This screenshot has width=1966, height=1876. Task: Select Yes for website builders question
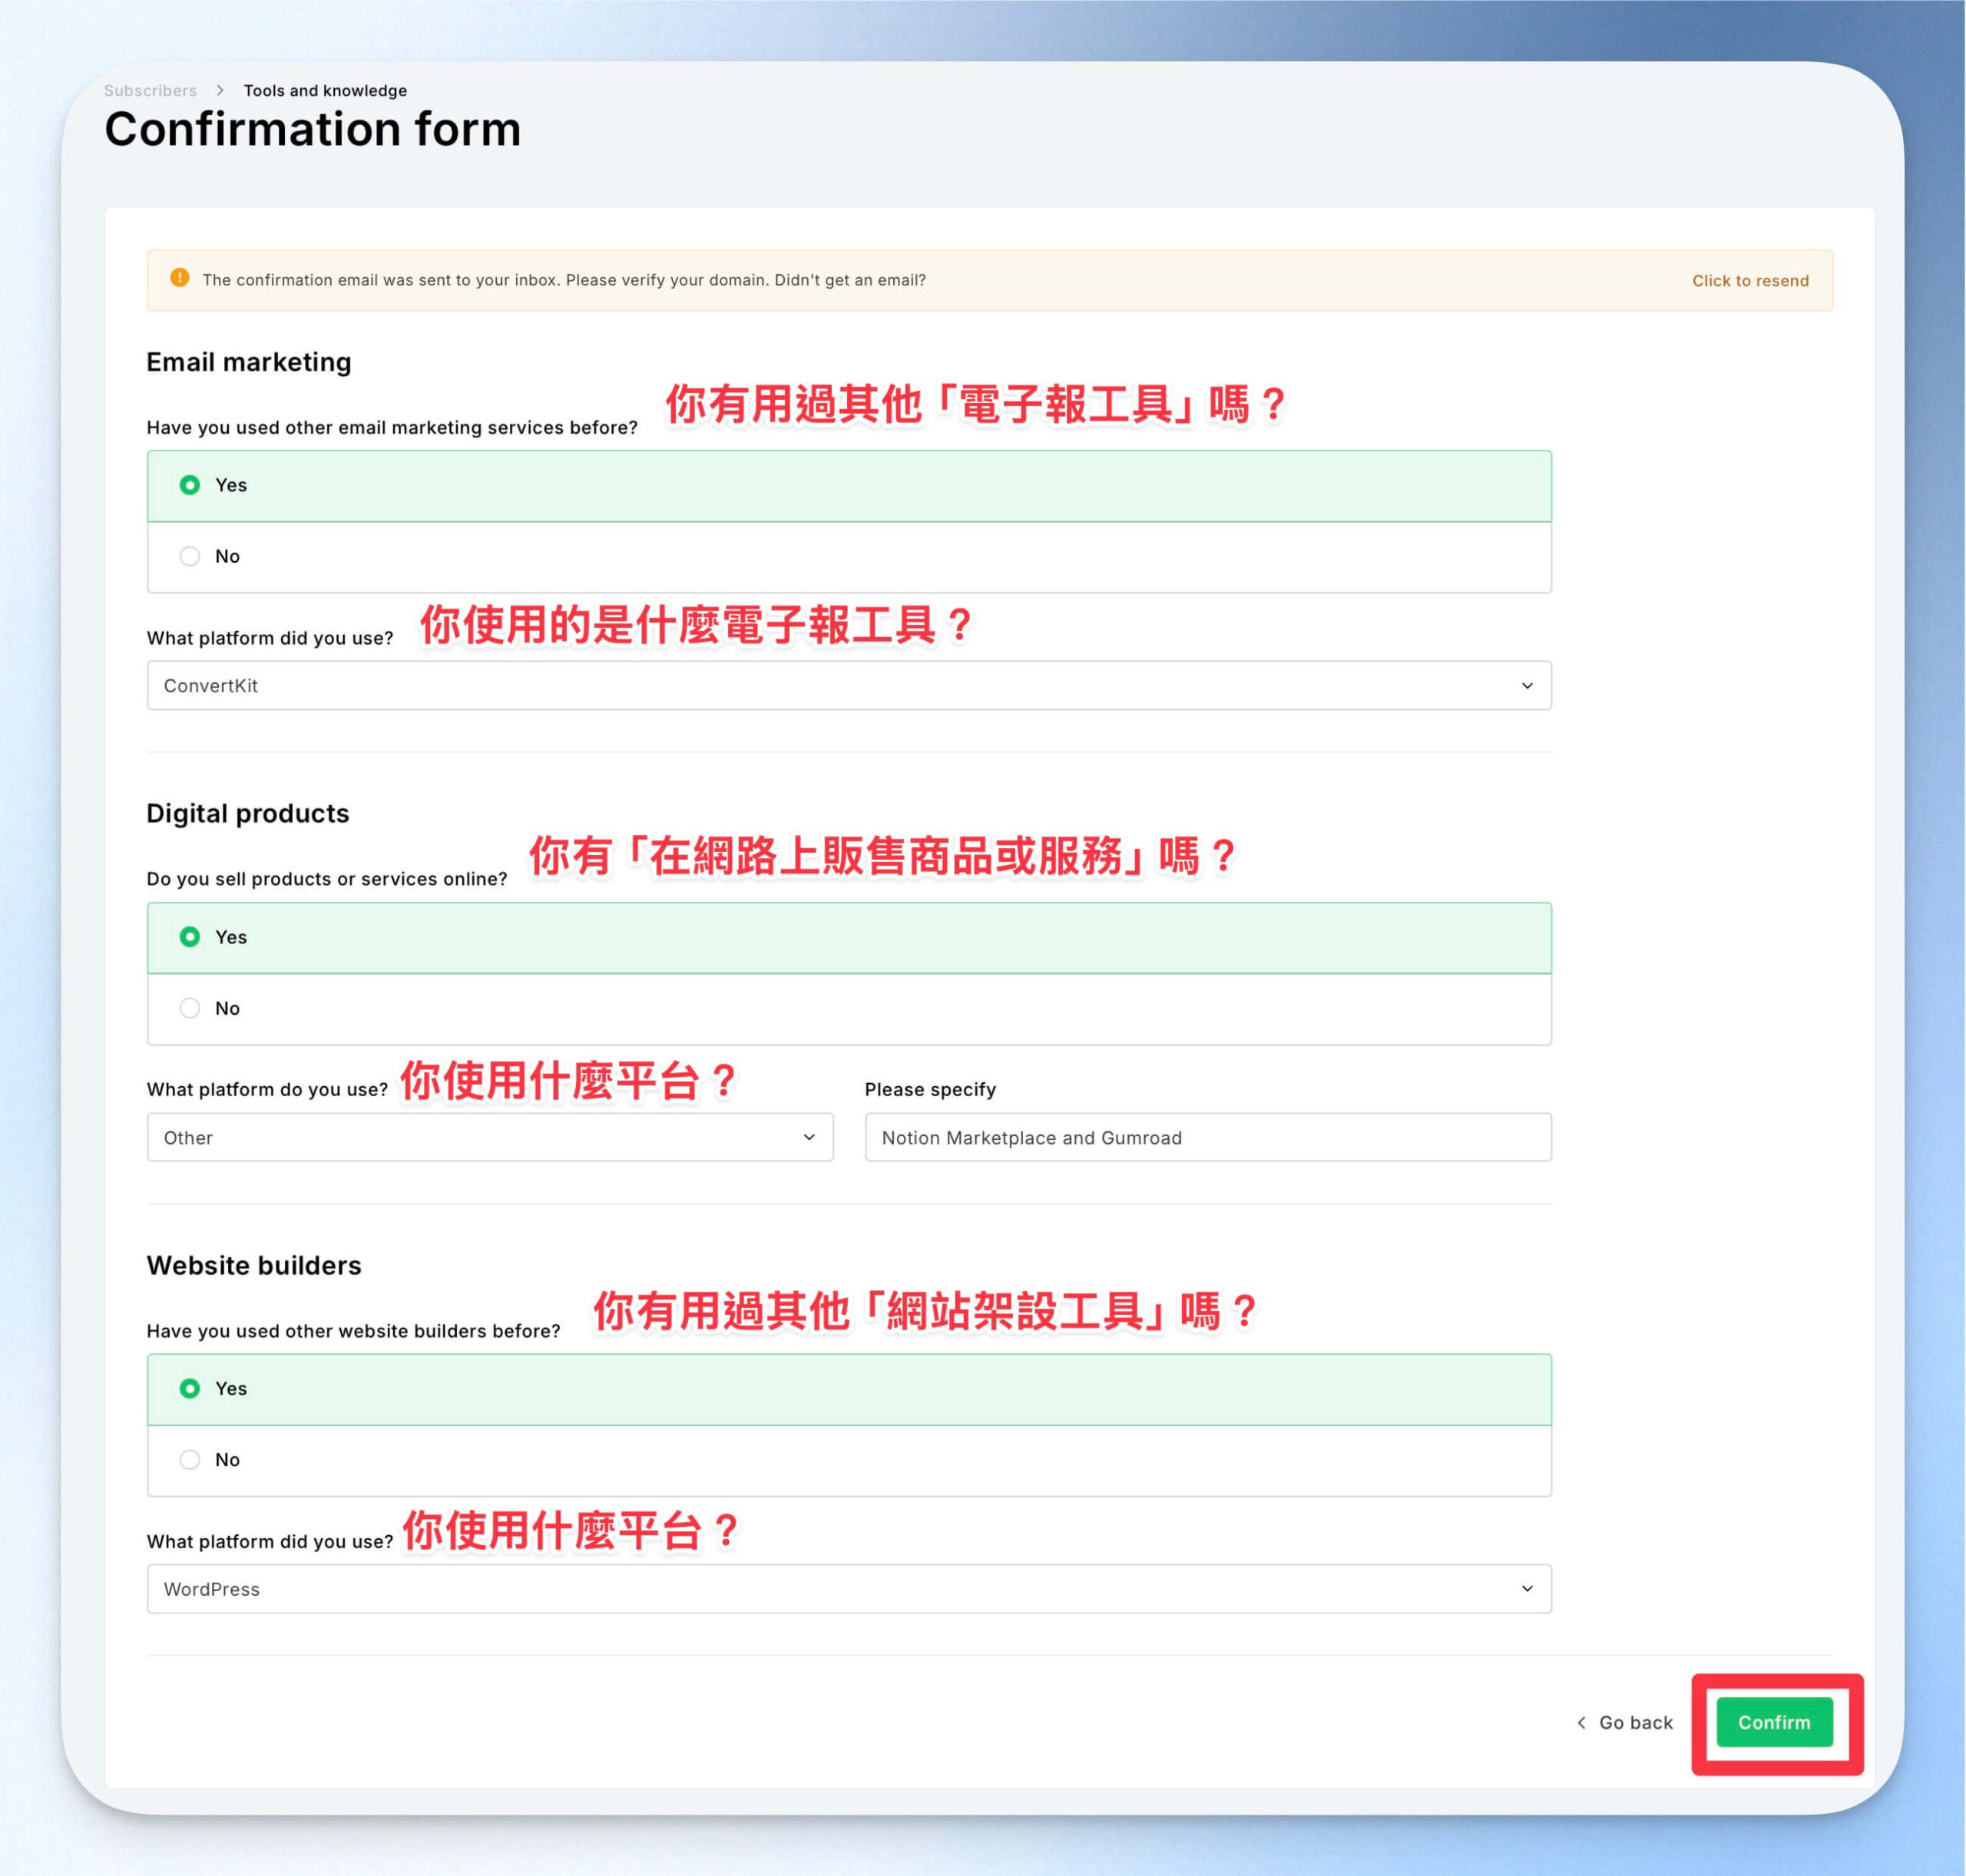click(x=849, y=1388)
